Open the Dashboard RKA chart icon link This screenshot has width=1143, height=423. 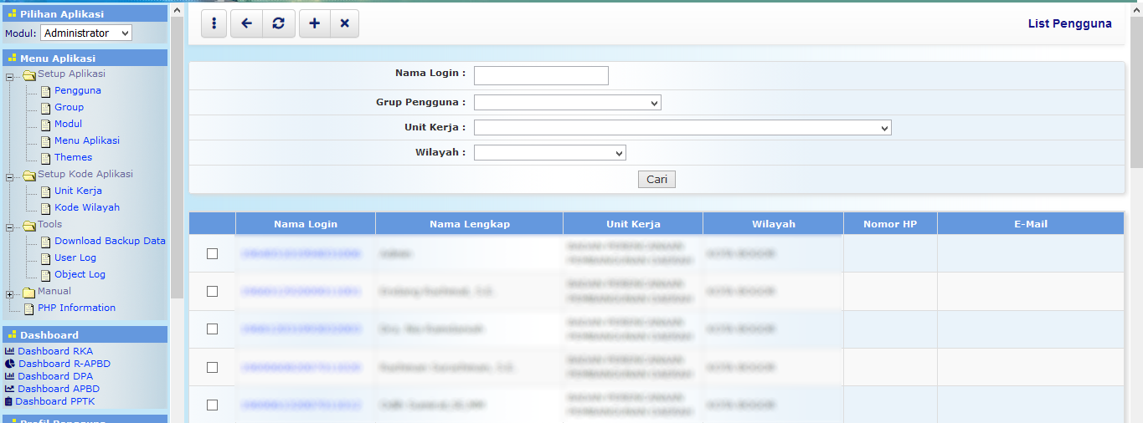point(10,351)
